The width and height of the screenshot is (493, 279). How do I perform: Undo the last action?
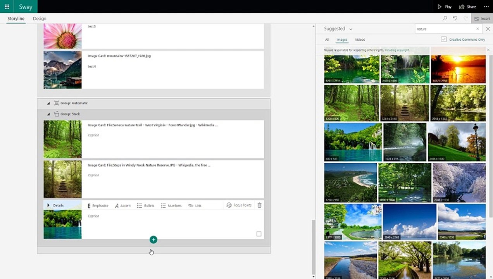point(455,18)
